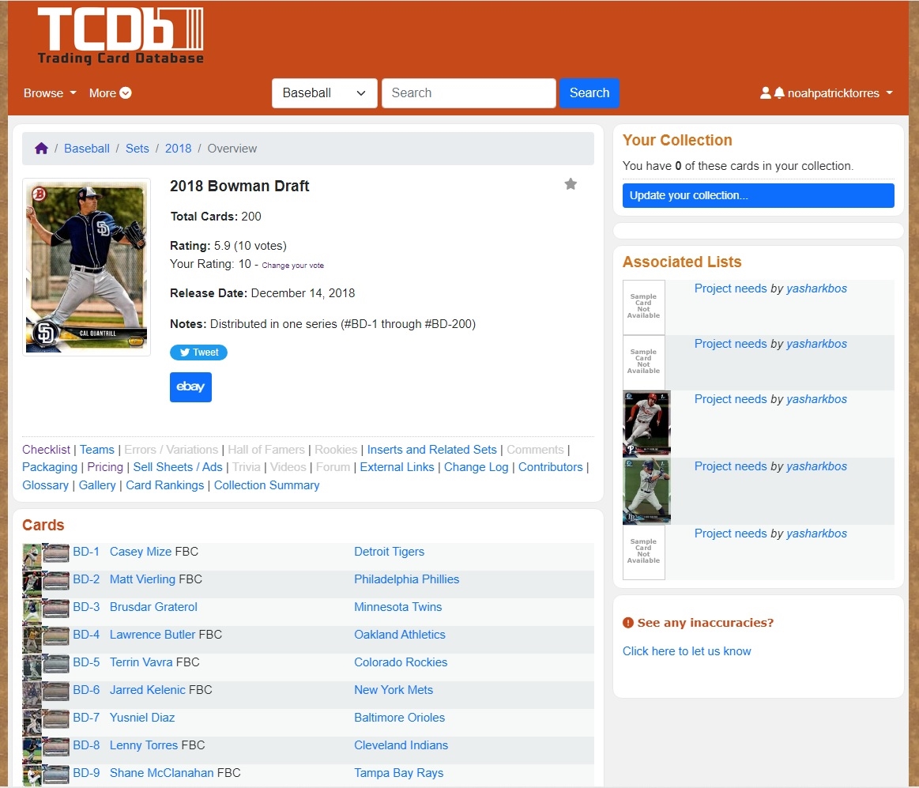This screenshot has height=788, width=919.
Task: Open Oakland Athletics team link
Action: (x=400, y=635)
